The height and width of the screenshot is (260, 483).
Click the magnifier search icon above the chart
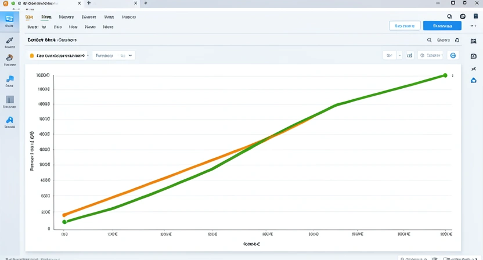click(x=429, y=40)
